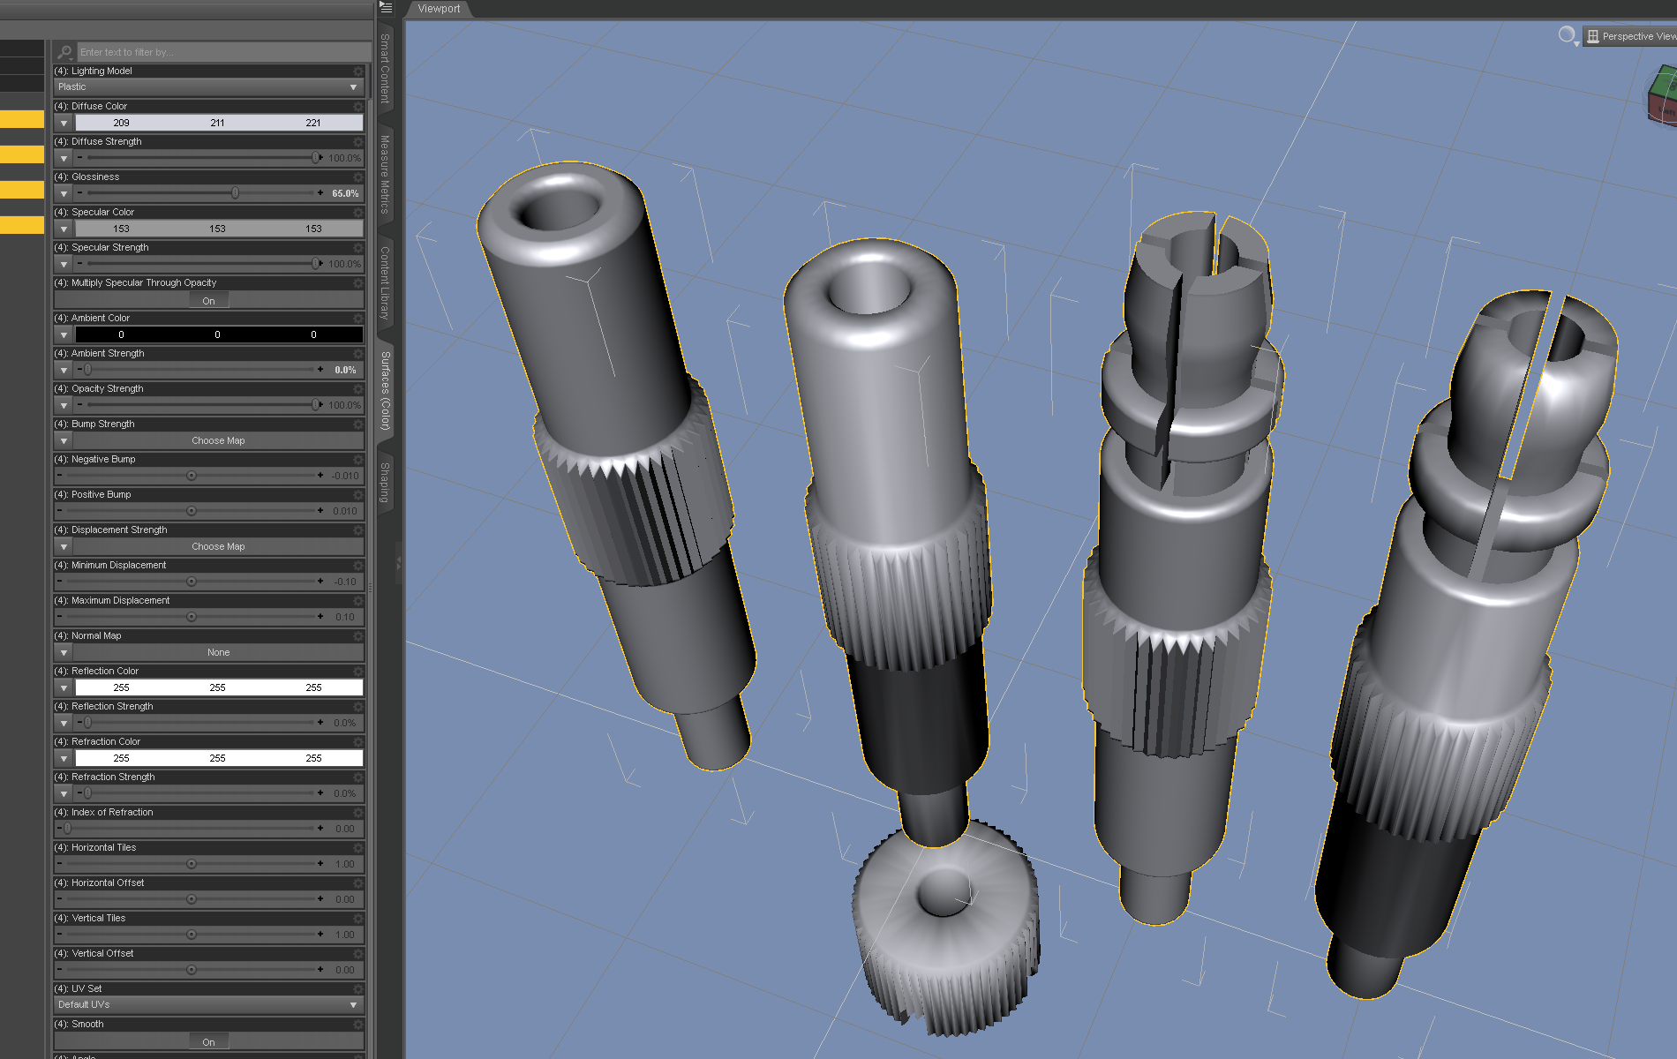
Task: Click the None button under Normal Map
Action: tap(218, 652)
